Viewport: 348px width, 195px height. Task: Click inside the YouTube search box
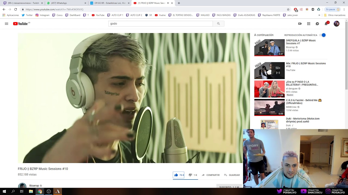click(x=160, y=24)
